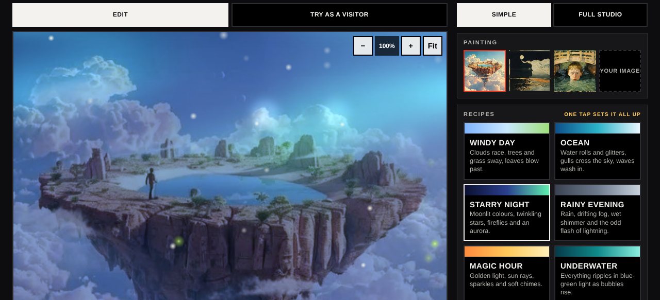Click the PAINTING section heading
Image resolution: width=660 pixels, height=300 pixels.
point(481,42)
